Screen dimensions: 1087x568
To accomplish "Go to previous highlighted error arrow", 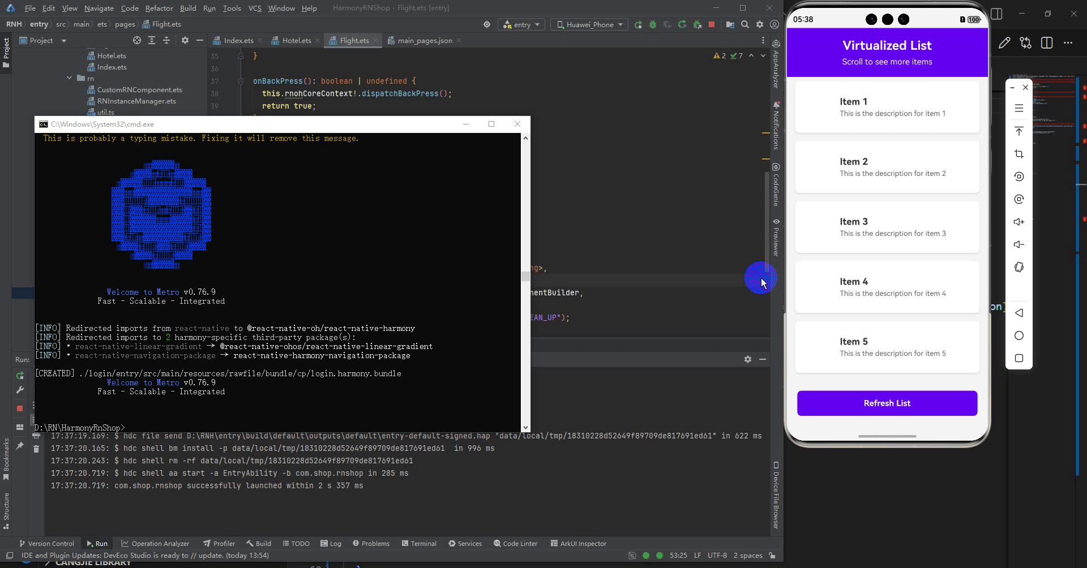I will click(751, 55).
